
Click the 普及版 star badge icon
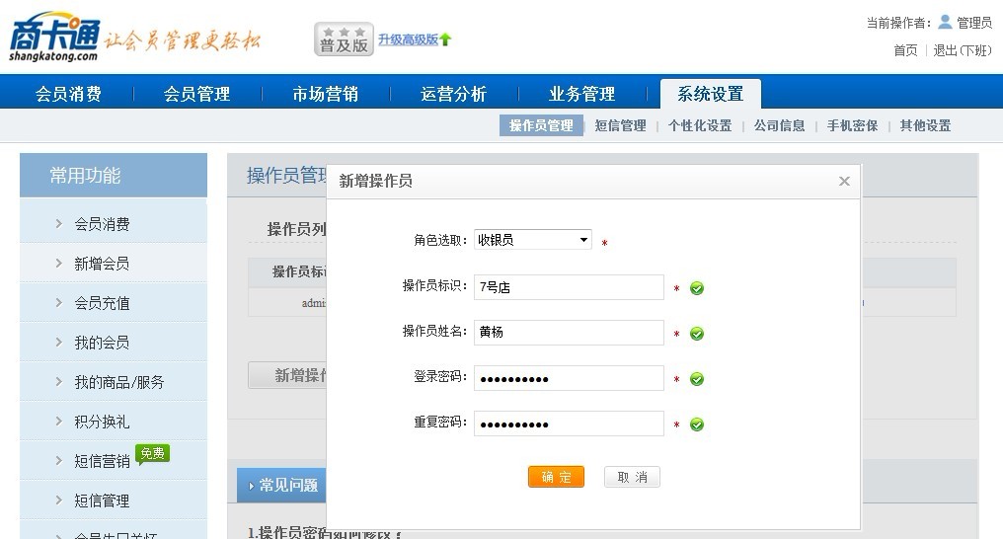click(x=344, y=39)
